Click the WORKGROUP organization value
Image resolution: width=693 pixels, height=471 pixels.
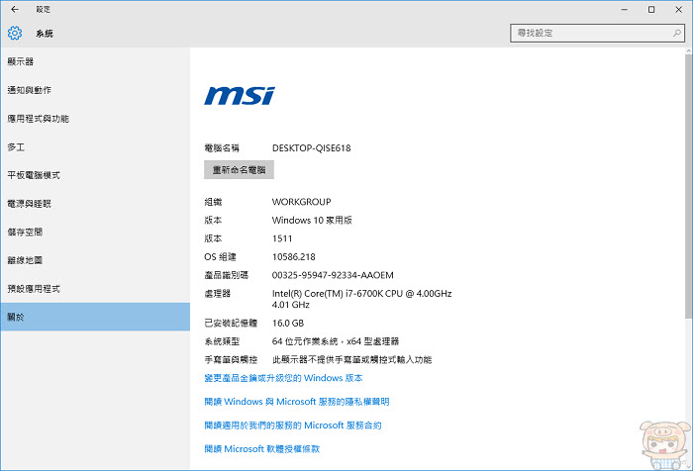coord(301,202)
